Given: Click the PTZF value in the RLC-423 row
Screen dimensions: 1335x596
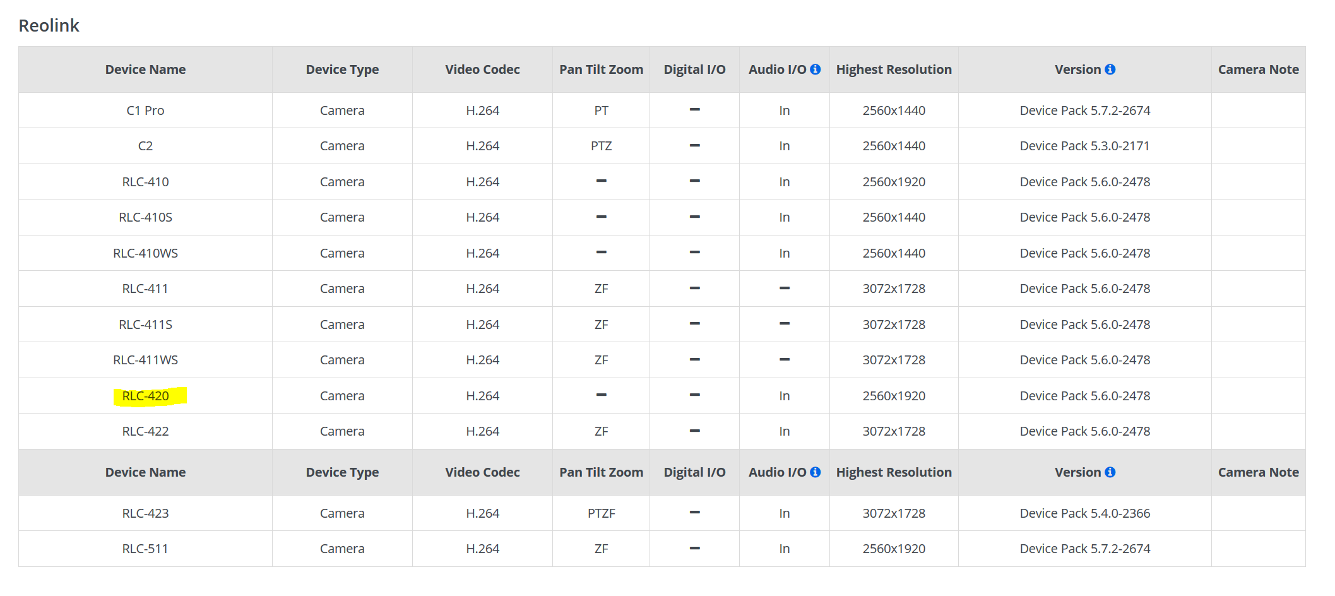Looking at the screenshot, I should click(601, 513).
